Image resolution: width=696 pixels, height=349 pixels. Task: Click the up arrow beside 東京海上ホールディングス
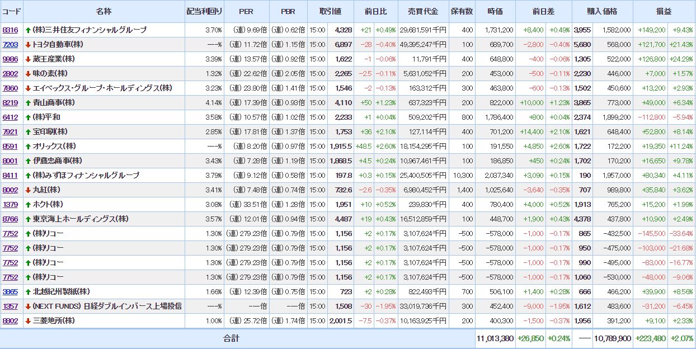tap(28, 219)
